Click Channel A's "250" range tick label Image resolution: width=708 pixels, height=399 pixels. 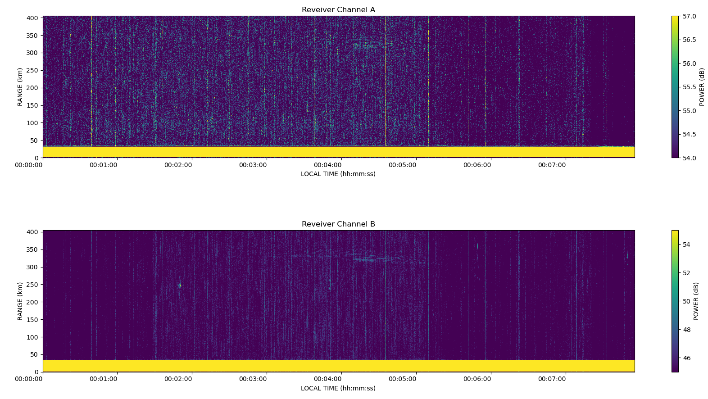(x=32, y=70)
